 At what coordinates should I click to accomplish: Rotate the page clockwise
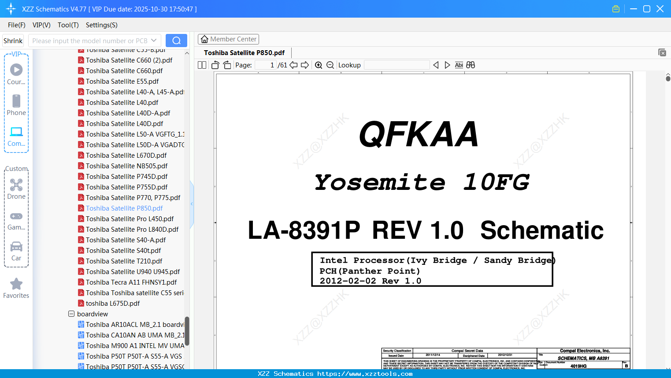[227, 65]
